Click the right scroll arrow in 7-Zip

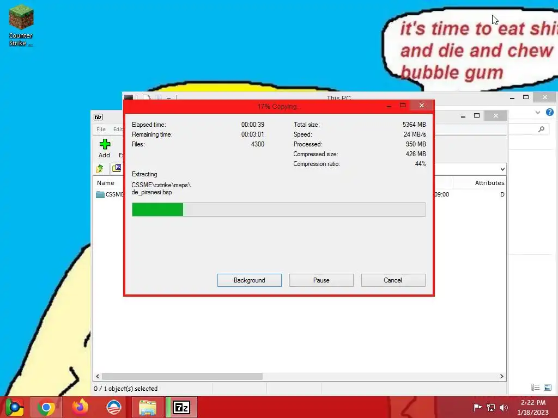pyautogui.click(x=502, y=377)
